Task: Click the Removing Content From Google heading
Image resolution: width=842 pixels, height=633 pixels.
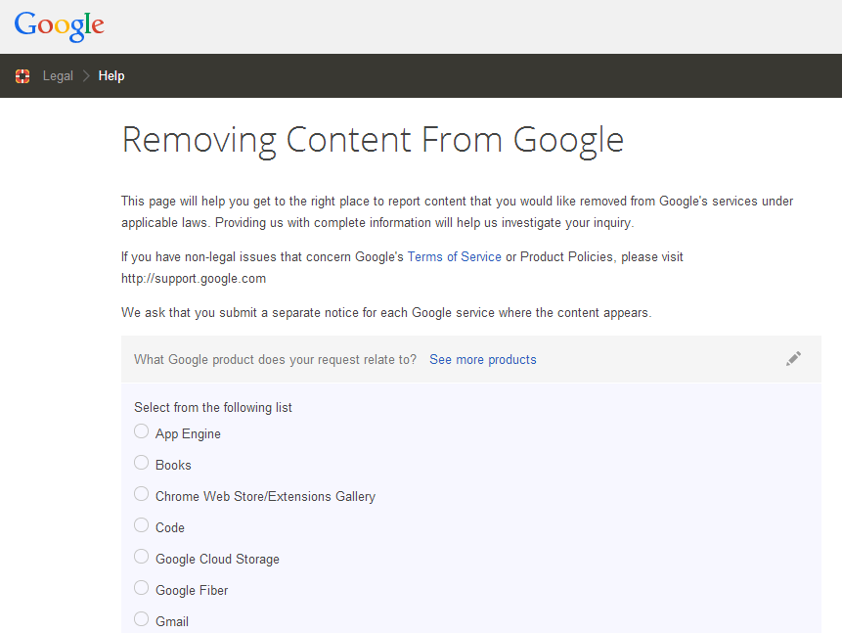Action: (373, 141)
